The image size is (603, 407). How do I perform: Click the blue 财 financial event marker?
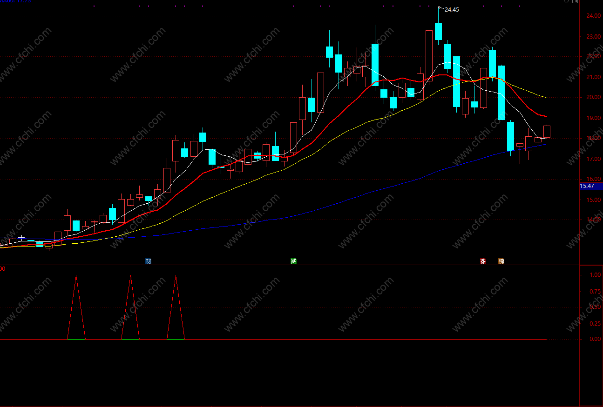tap(148, 261)
